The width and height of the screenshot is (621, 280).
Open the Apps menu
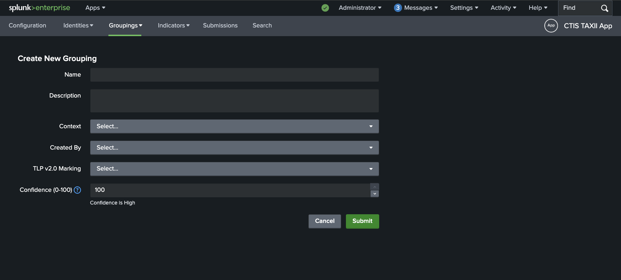pos(95,8)
